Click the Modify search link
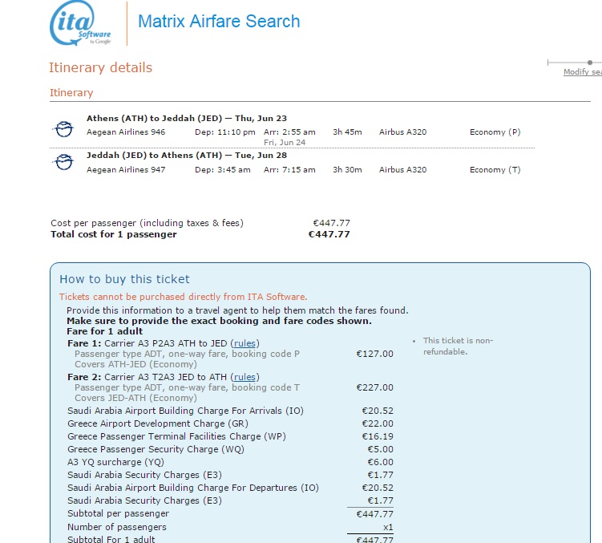The image size is (602, 543). [x=583, y=72]
